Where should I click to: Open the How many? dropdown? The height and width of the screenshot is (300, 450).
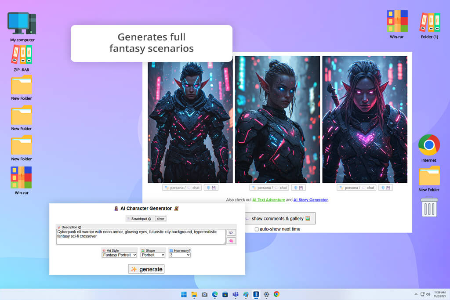(180, 255)
